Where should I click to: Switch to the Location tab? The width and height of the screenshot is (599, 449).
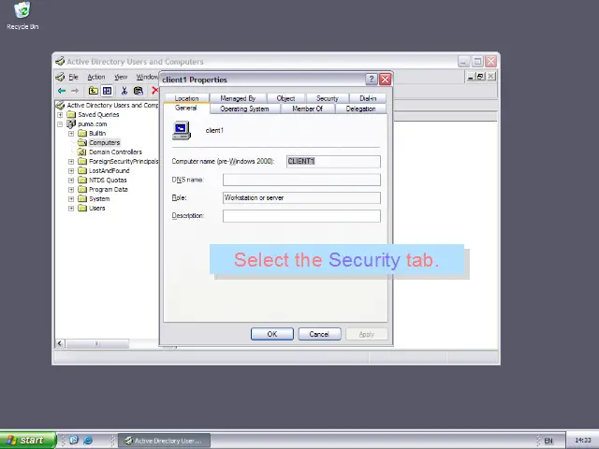[x=186, y=98]
